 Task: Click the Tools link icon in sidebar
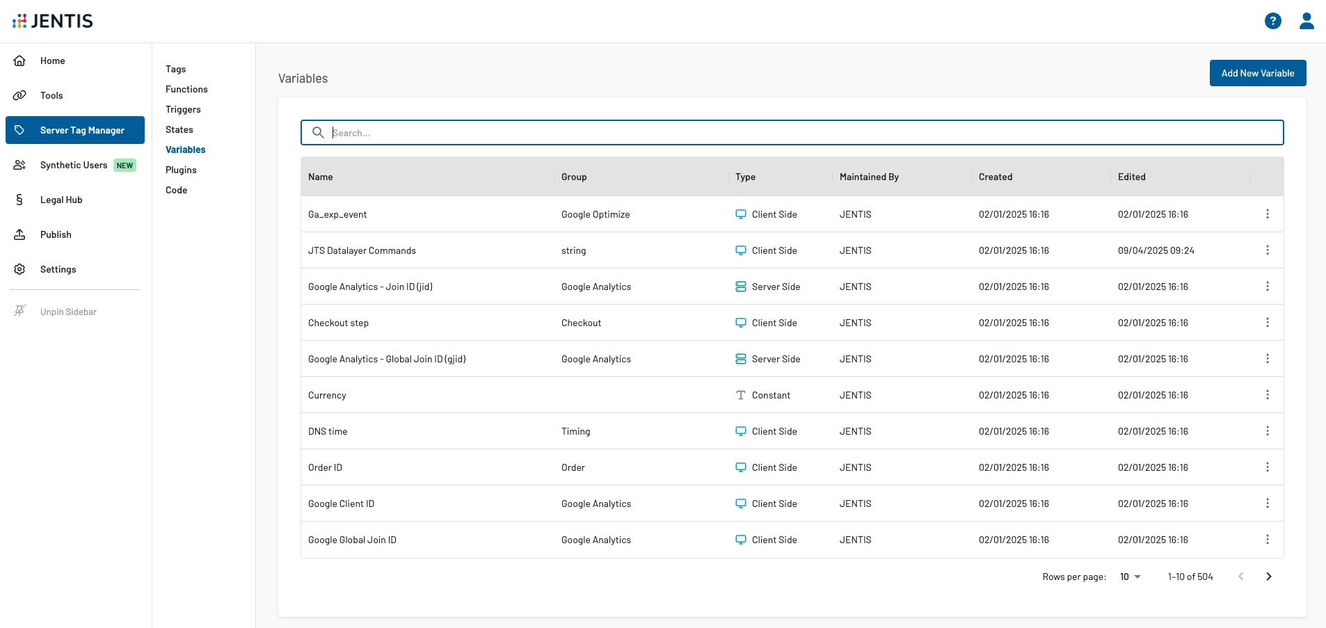pyautogui.click(x=20, y=96)
